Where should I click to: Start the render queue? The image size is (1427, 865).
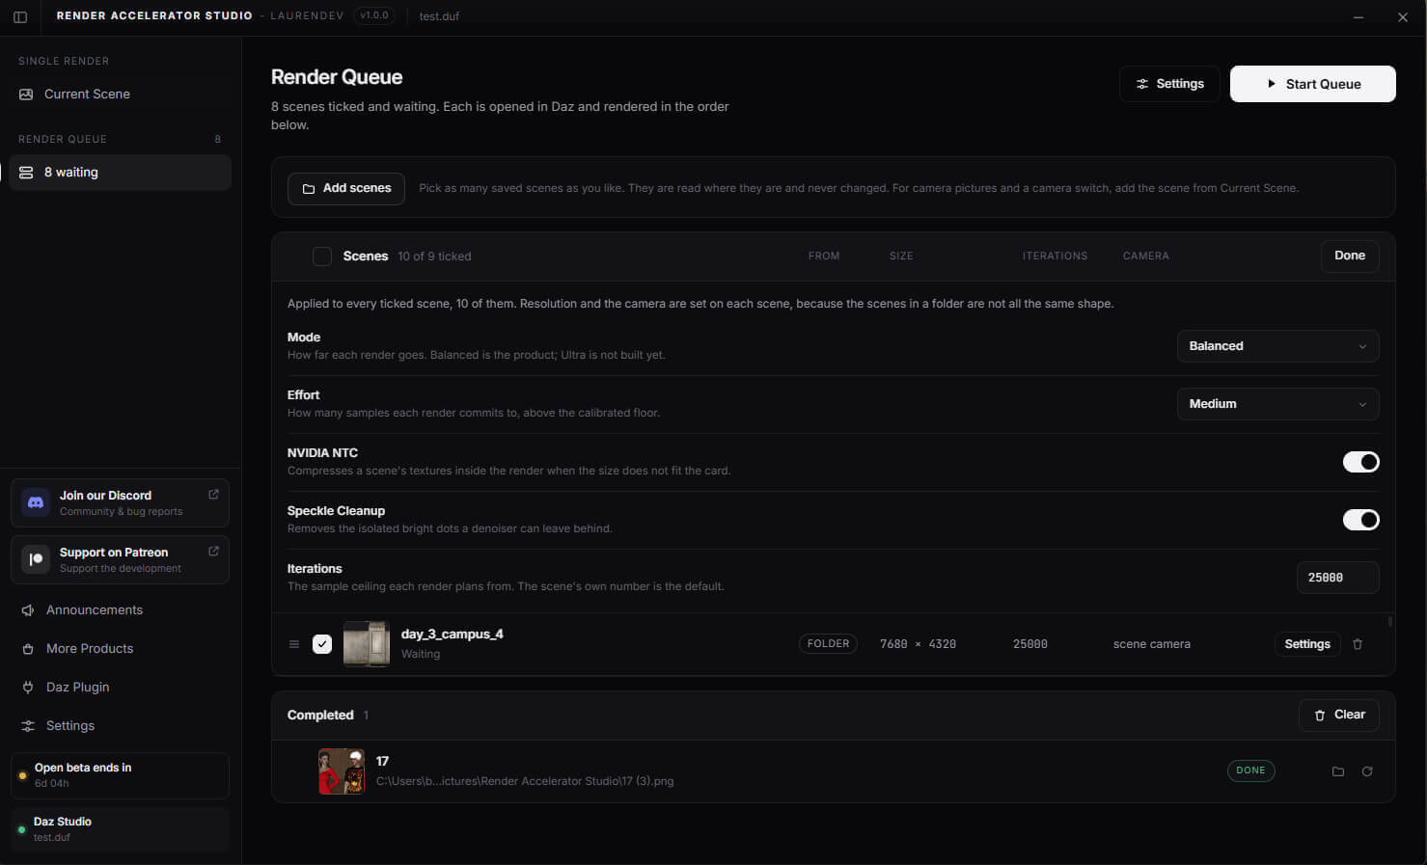click(1312, 84)
